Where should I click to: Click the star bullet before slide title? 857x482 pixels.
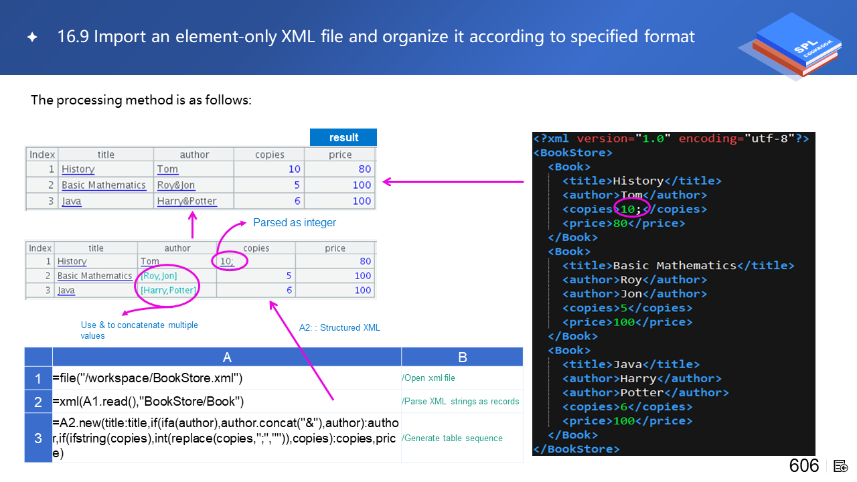coord(31,37)
